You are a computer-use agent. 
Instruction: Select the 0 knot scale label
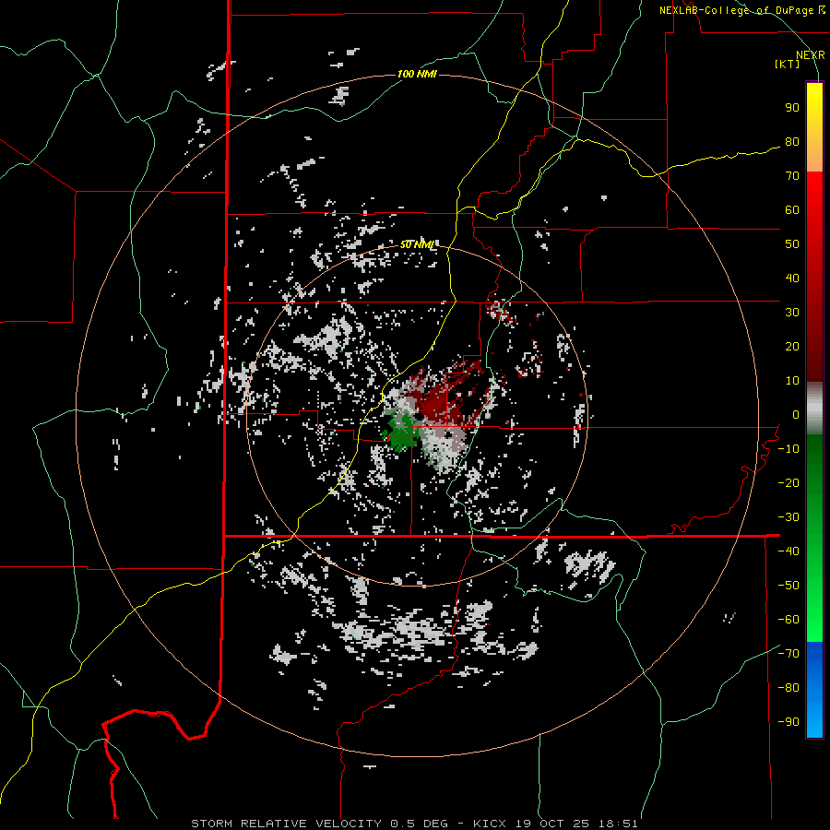(796, 415)
